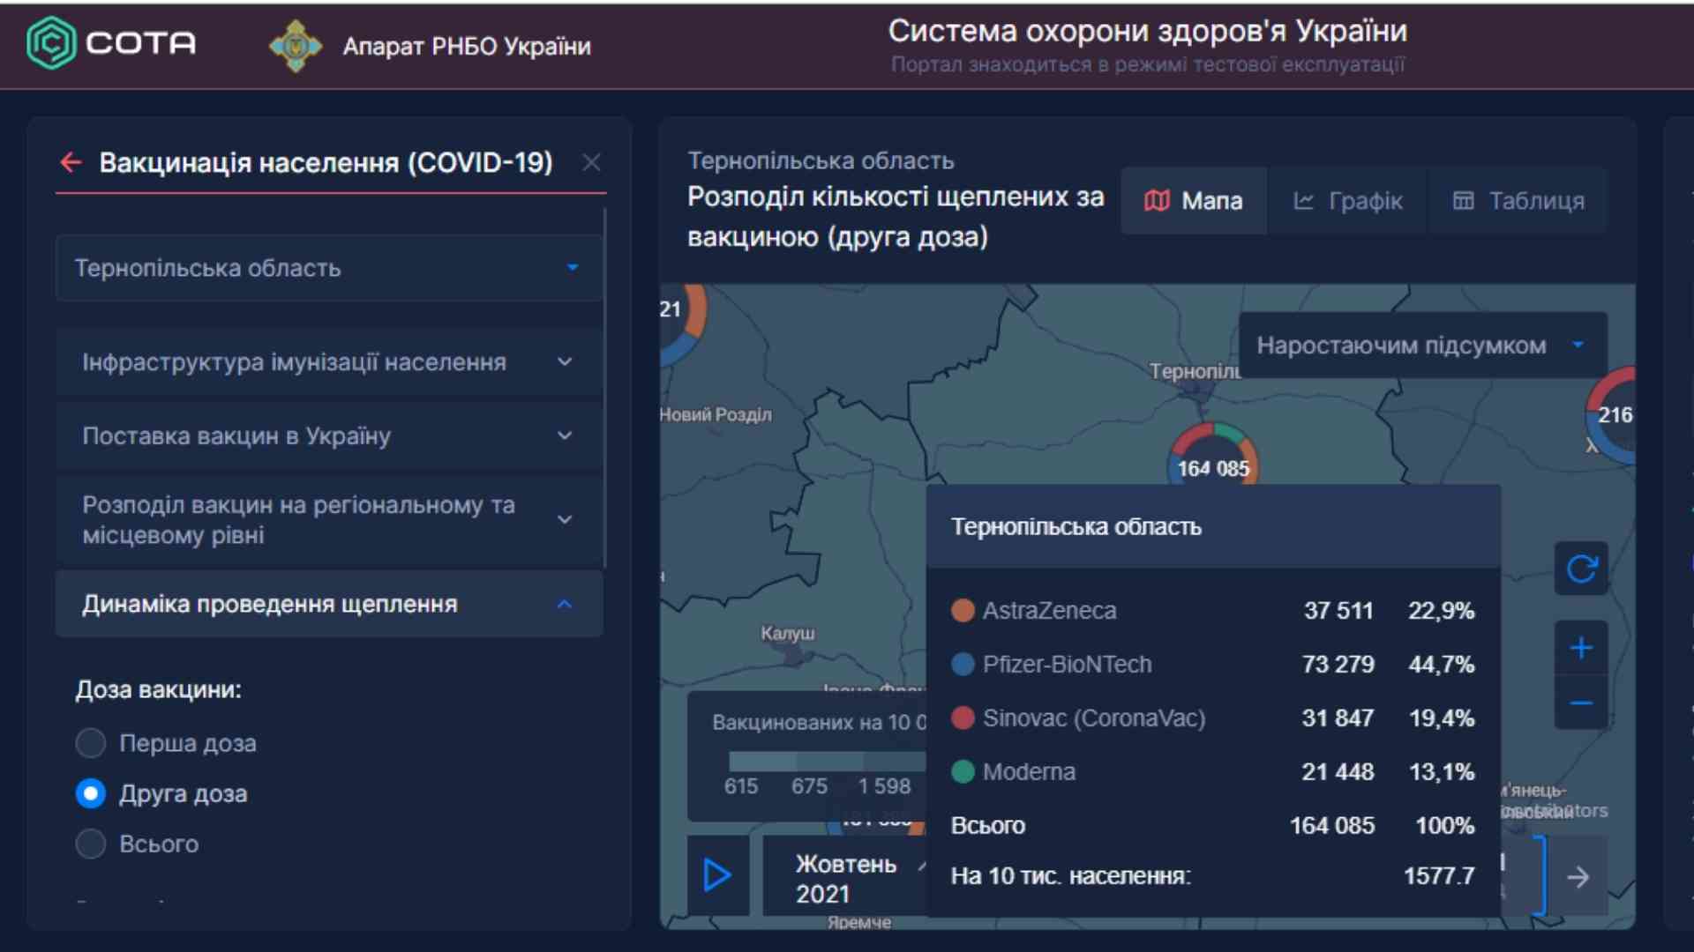This screenshot has height=952, width=1694.
Task: Click the Moderna green legend dot
Action: pyautogui.click(x=963, y=771)
